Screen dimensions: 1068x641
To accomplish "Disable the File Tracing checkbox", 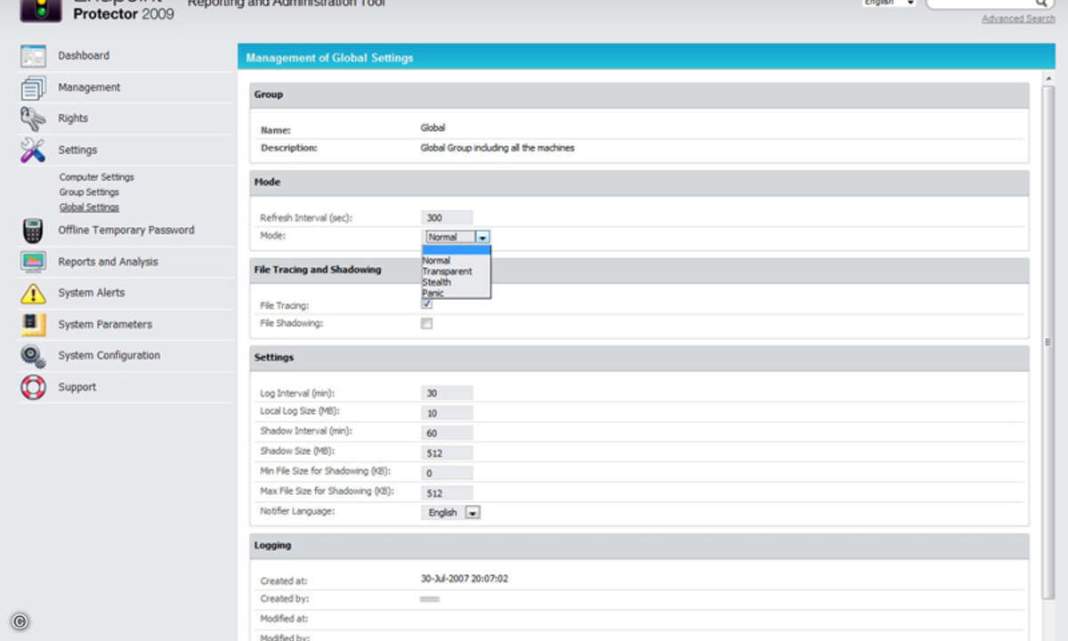I will click(x=427, y=304).
